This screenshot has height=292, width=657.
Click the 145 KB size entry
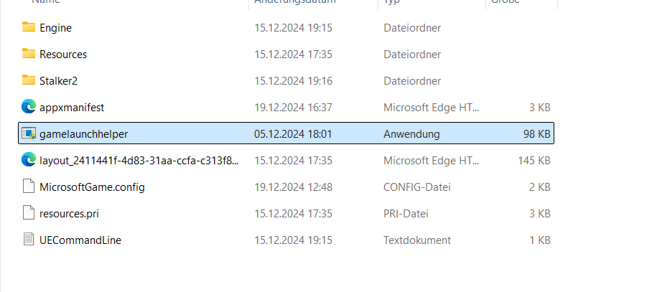coord(534,161)
